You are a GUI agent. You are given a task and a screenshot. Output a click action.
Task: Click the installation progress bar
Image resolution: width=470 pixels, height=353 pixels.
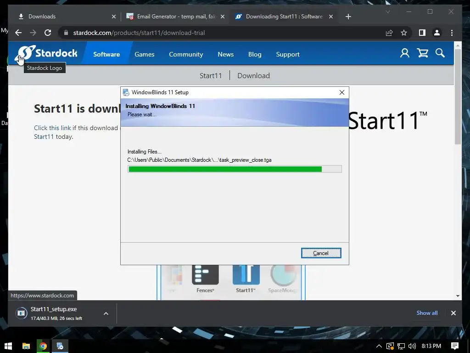pos(235,169)
